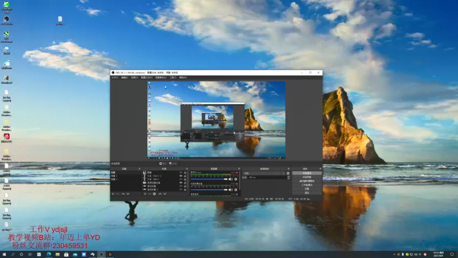Screen dimensions: 458x258
Task: Remove selected source with minus icon
Action: point(149,194)
